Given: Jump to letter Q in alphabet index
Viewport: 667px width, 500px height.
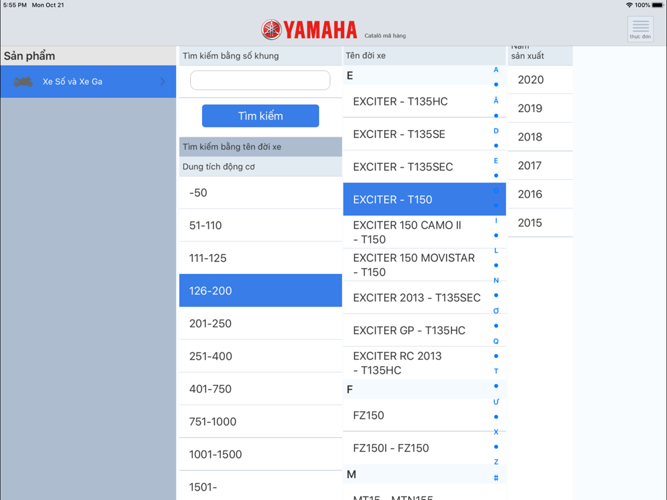Looking at the screenshot, I should tap(496, 341).
